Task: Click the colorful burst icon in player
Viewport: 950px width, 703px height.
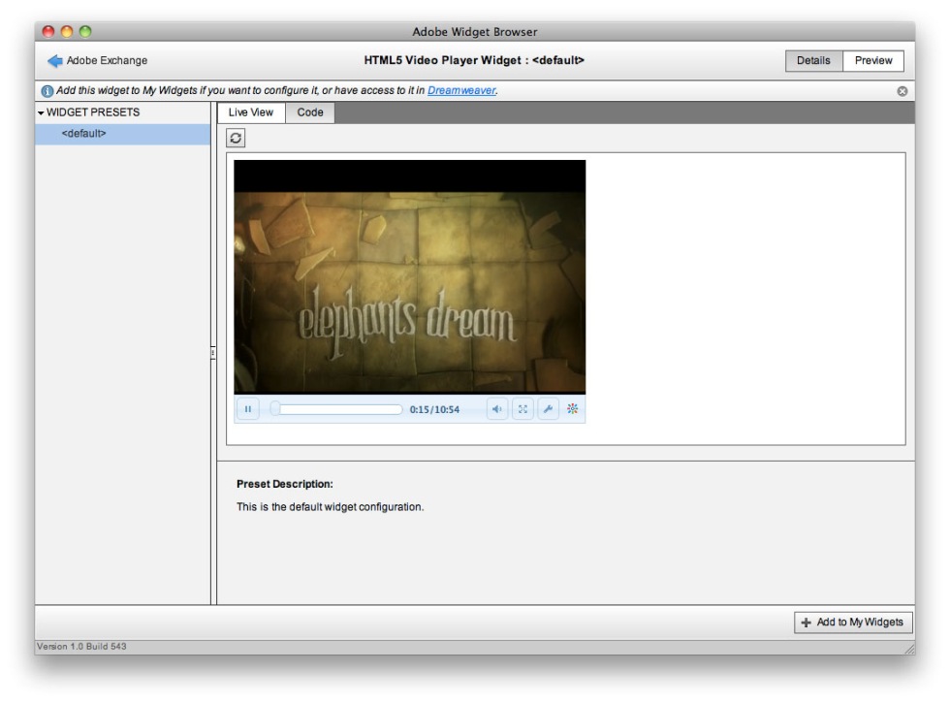Action: 573,409
